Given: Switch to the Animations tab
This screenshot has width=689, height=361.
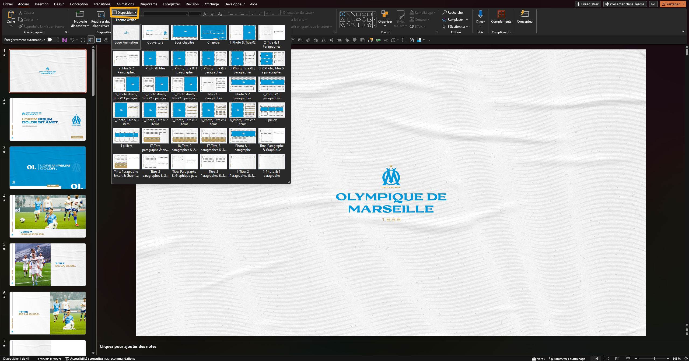Looking at the screenshot, I should pos(125,4).
